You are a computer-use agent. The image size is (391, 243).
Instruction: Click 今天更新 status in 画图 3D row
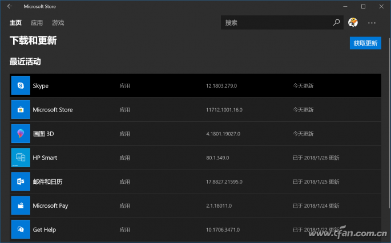(x=303, y=134)
